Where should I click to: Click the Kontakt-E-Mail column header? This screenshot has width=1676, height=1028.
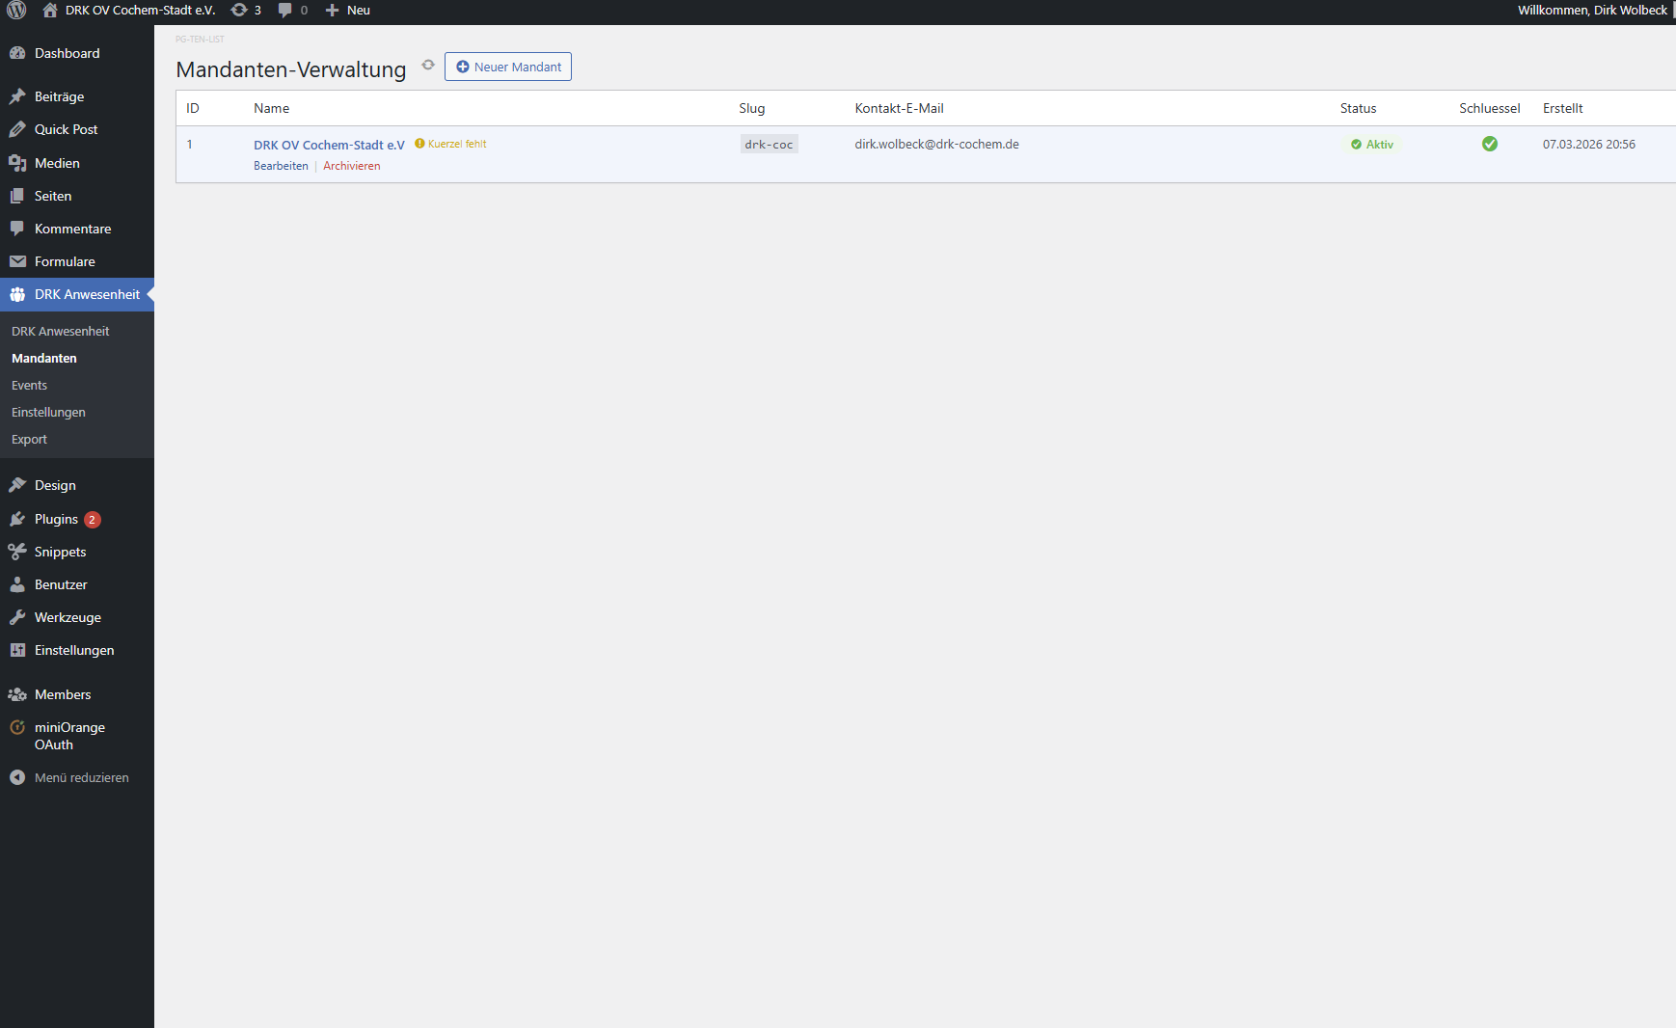(x=899, y=108)
